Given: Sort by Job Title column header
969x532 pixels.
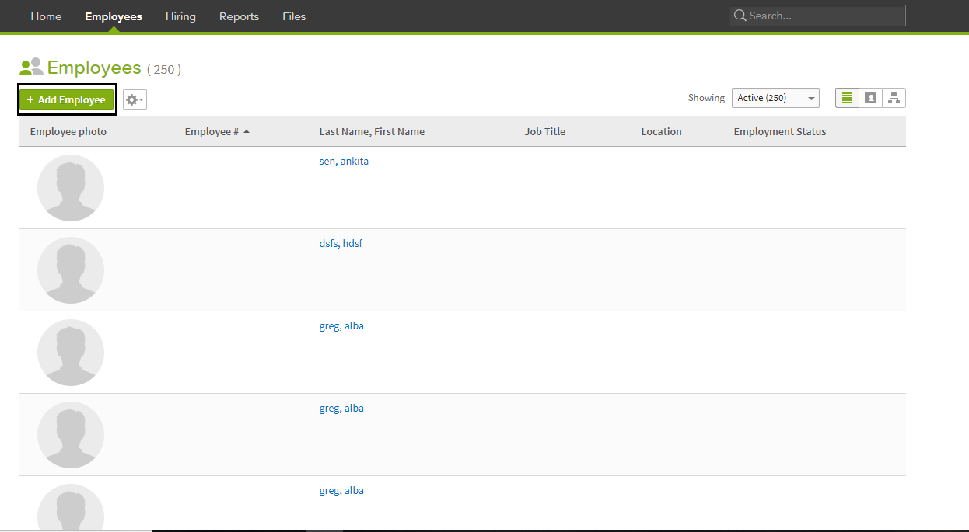Looking at the screenshot, I should click(544, 132).
